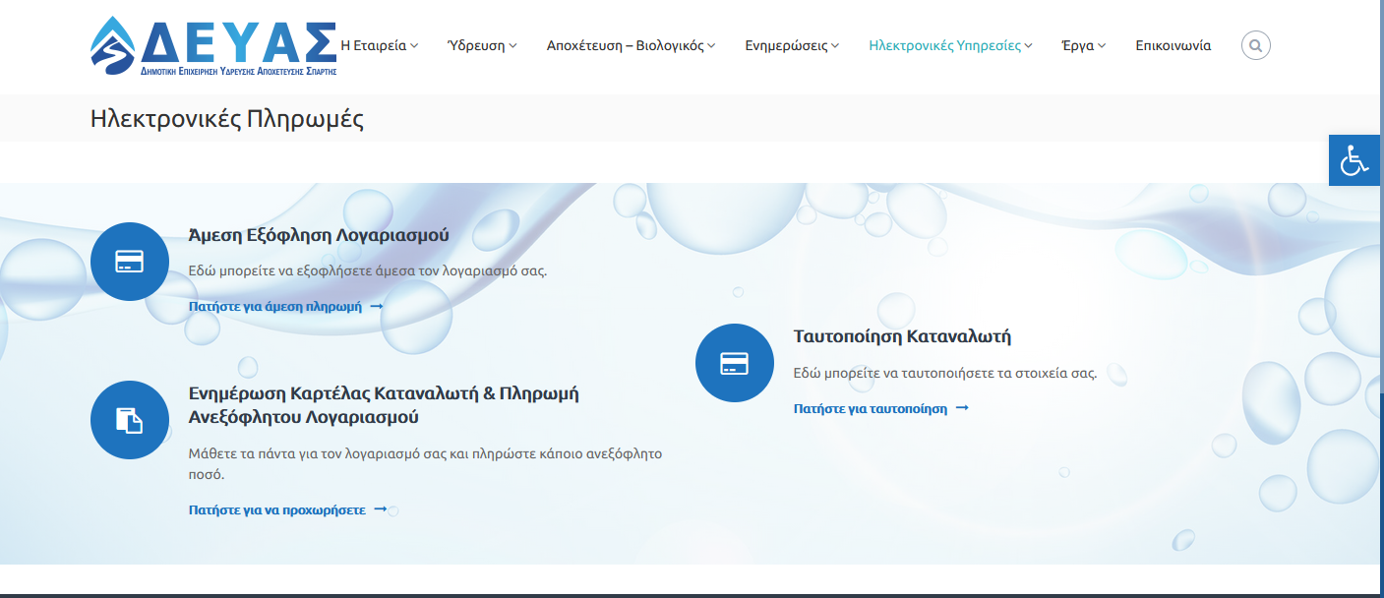Open the Ενημερώσεις navigation menu
Viewport: 1384px width, 598px height.
coord(791,46)
